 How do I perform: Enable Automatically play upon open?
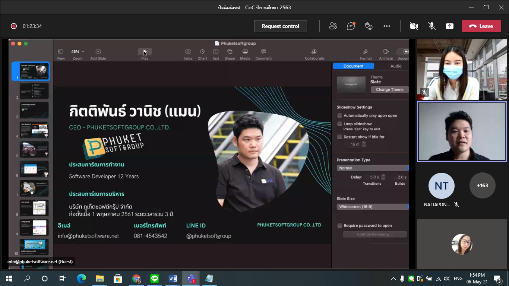click(339, 116)
